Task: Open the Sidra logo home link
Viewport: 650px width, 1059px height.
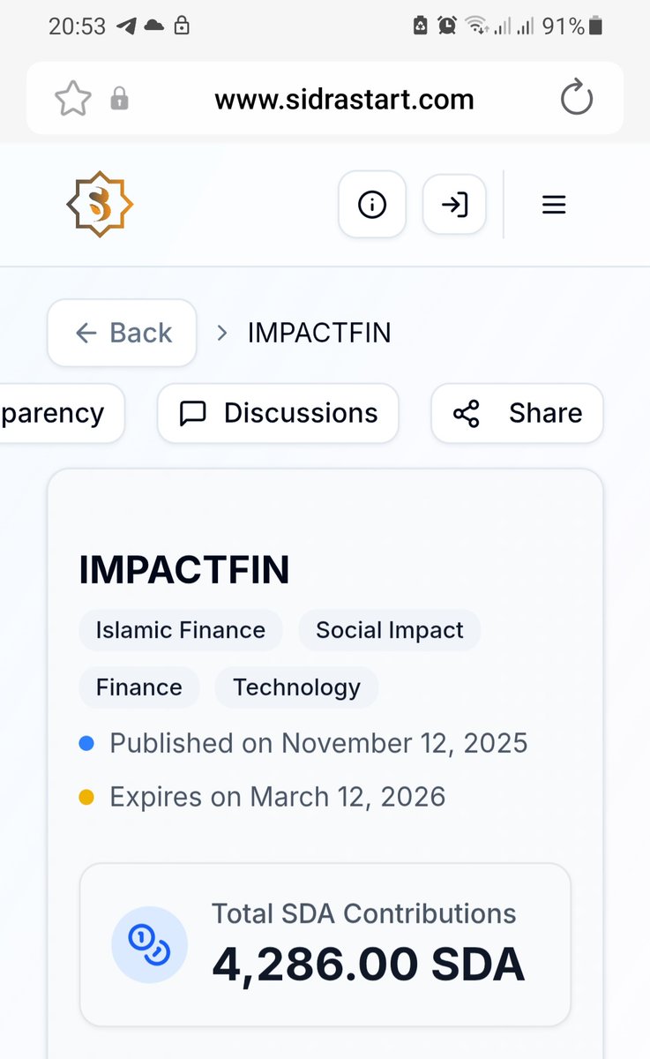Action: (x=100, y=204)
